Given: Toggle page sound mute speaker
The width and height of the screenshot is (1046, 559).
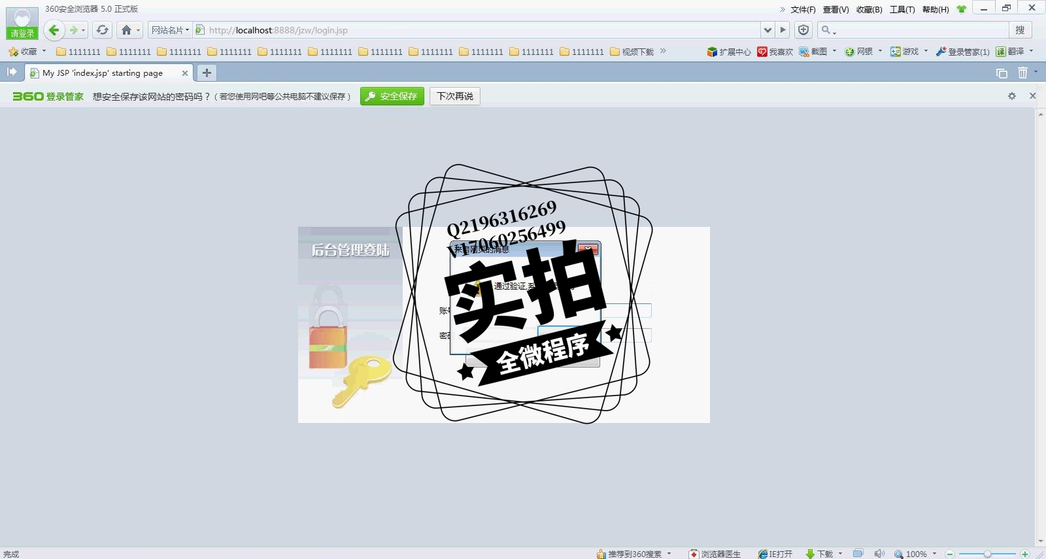Looking at the screenshot, I should click(x=879, y=554).
